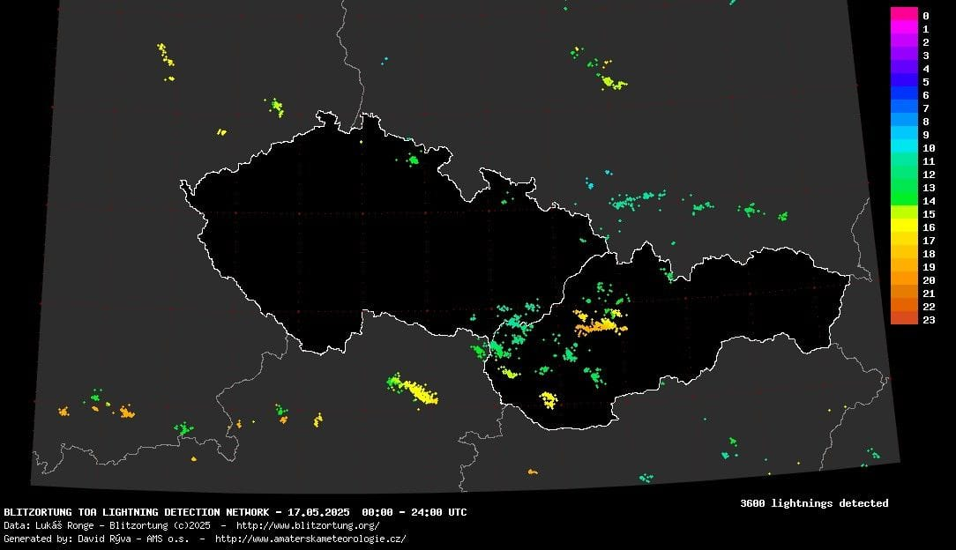Viewport: 956px width, 550px height.
Task: Click the yellow hour 16 legend swatch
Action: (x=904, y=227)
